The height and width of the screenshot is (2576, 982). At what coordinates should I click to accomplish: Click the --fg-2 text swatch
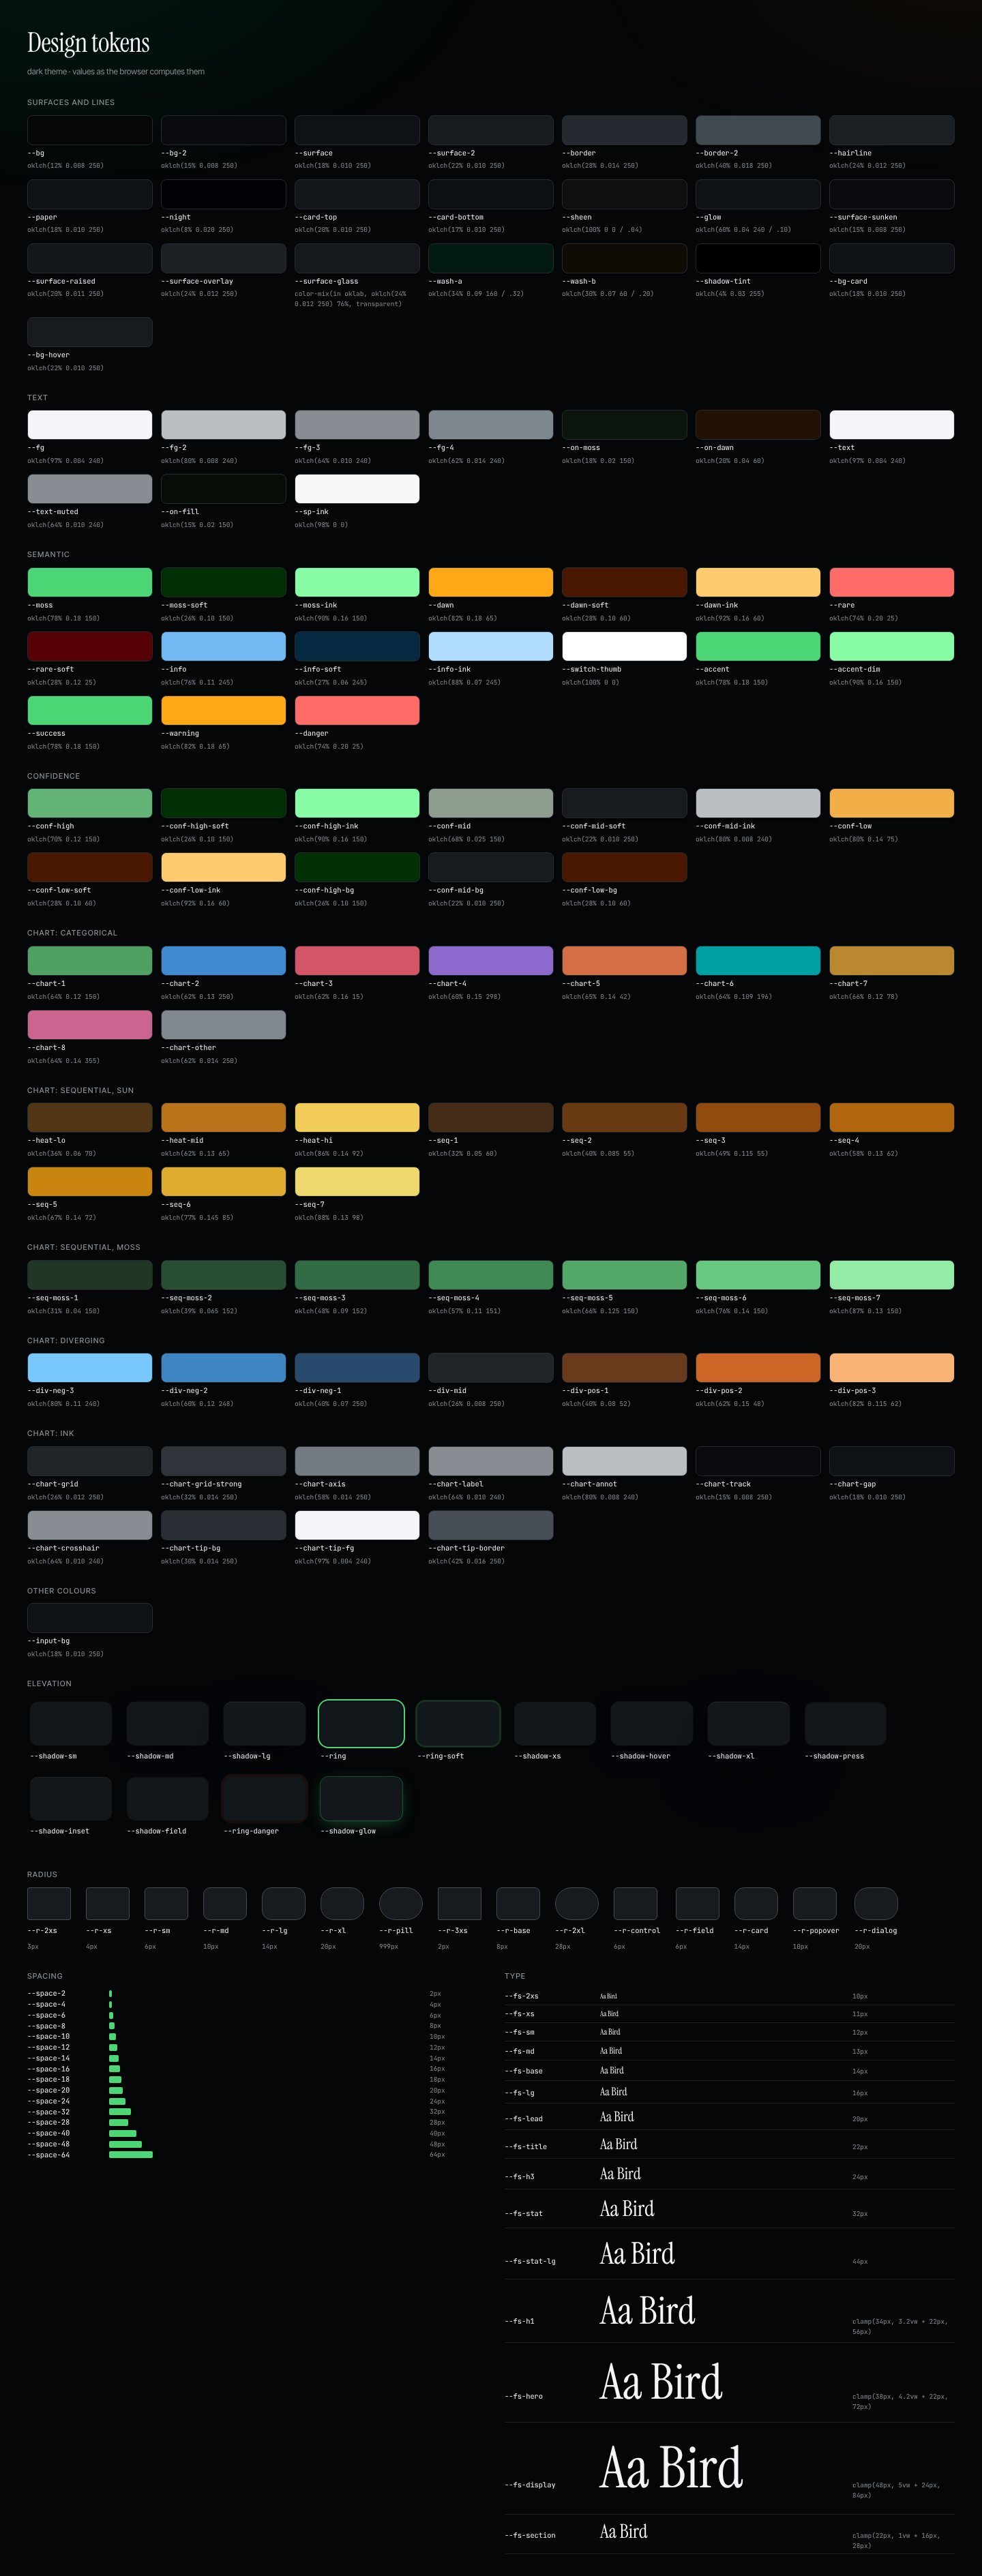pos(223,425)
